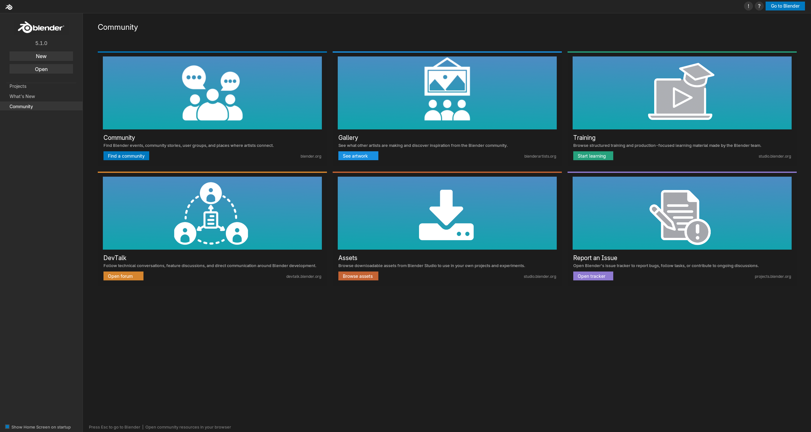
Task: Click the Training graduation cap laptop icon
Action: click(682, 93)
